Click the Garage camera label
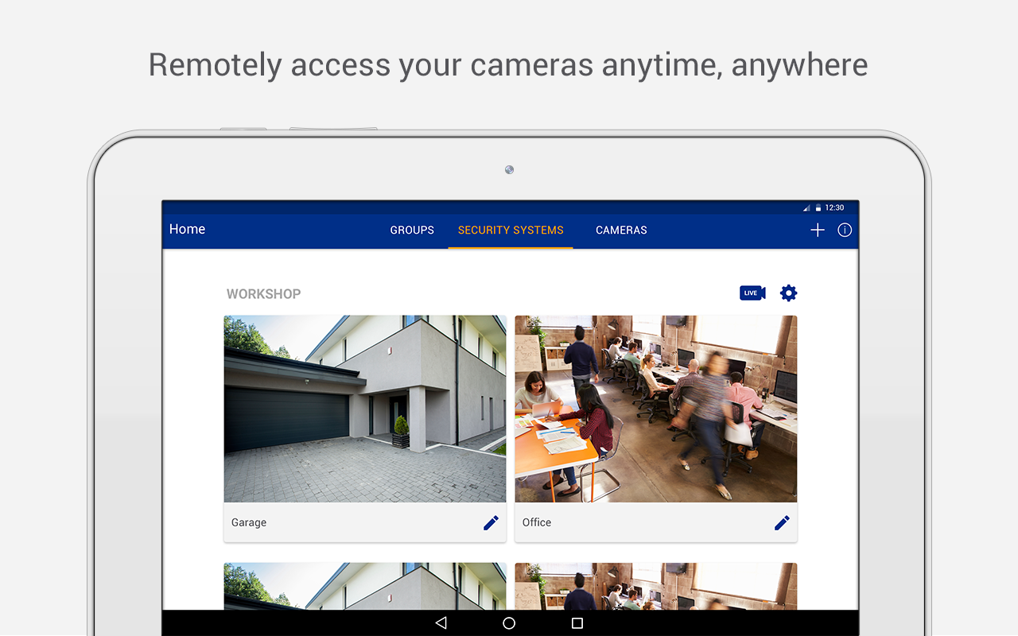This screenshot has height=636, width=1018. pos(249,522)
